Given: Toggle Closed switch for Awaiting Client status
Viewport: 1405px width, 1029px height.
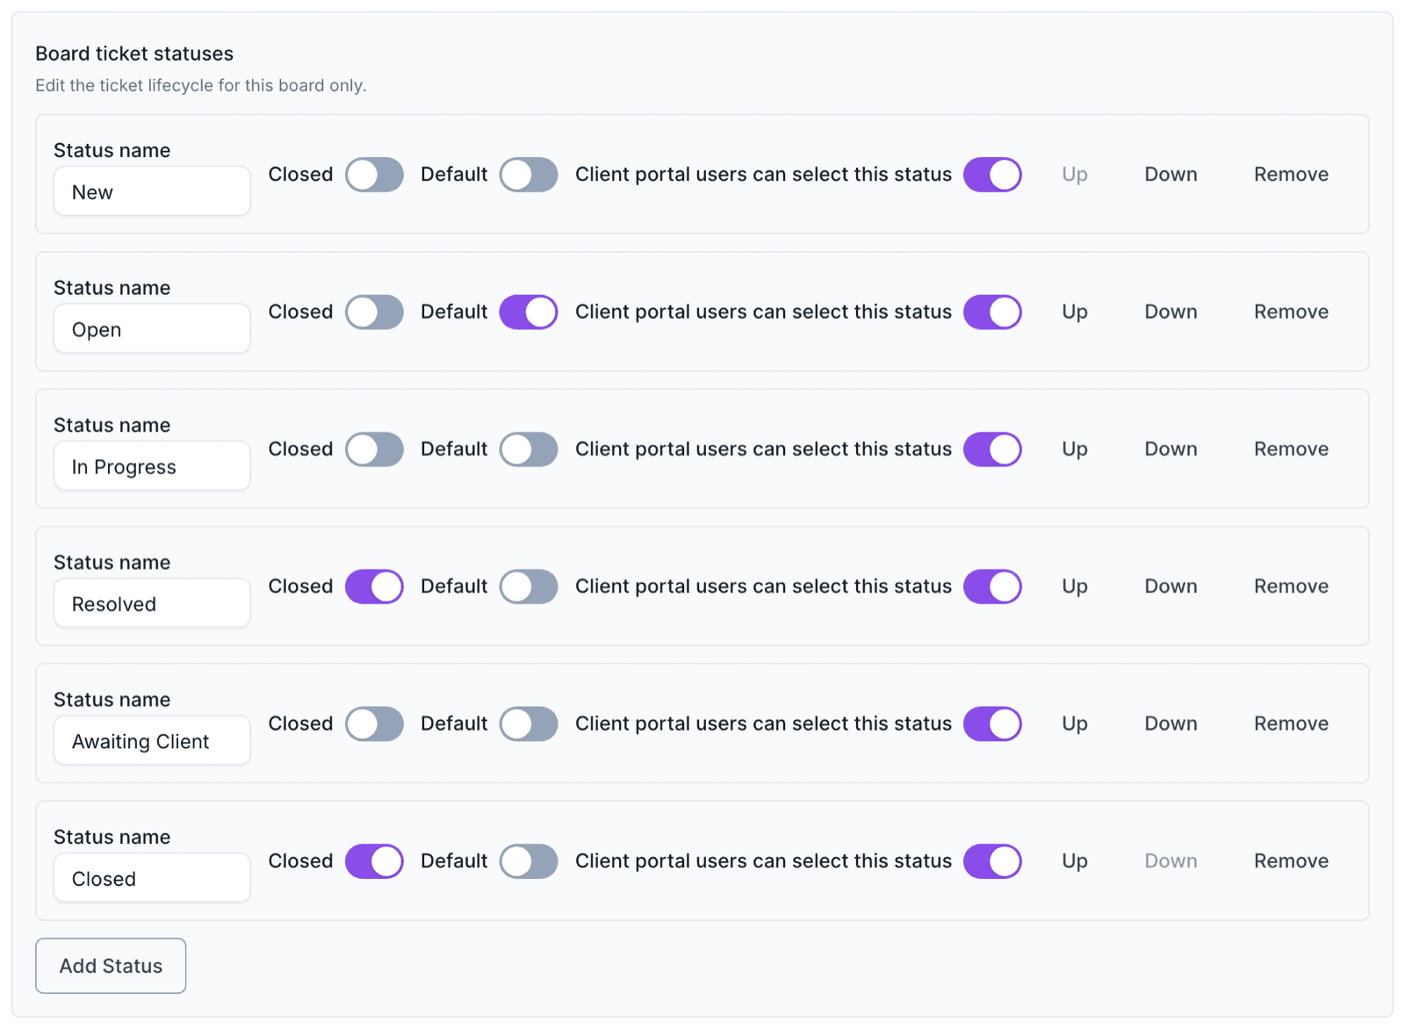Looking at the screenshot, I should click(374, 723).
